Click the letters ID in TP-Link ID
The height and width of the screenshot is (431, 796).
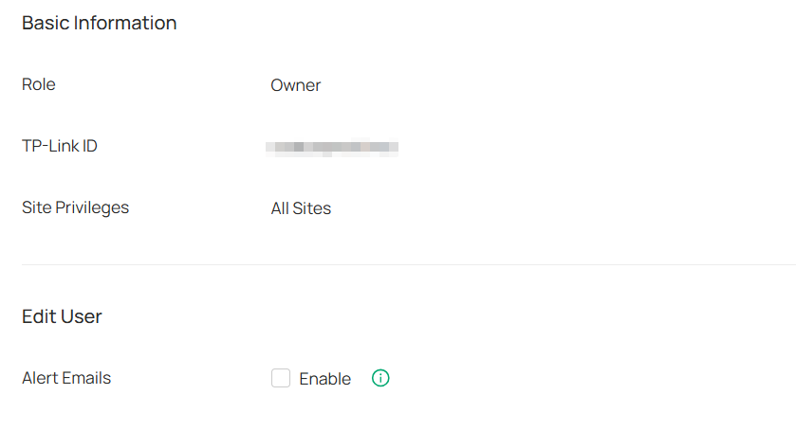click(89, 146)
